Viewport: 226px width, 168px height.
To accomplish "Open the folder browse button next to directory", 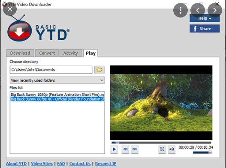I will point(99,70).
